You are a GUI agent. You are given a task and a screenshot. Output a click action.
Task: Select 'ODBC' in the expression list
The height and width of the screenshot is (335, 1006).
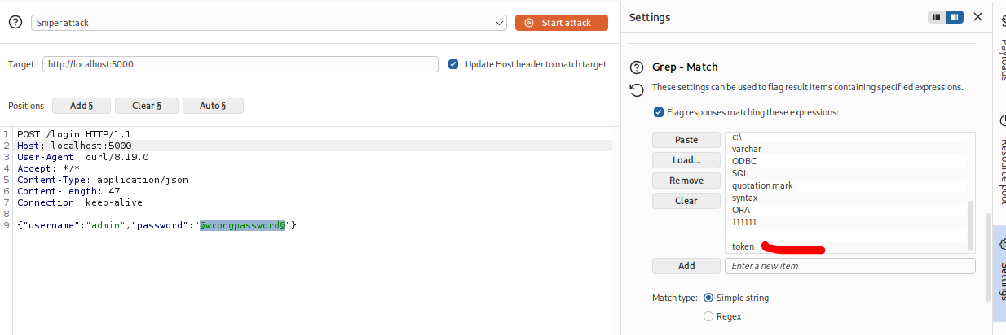(x=846, y=161)
